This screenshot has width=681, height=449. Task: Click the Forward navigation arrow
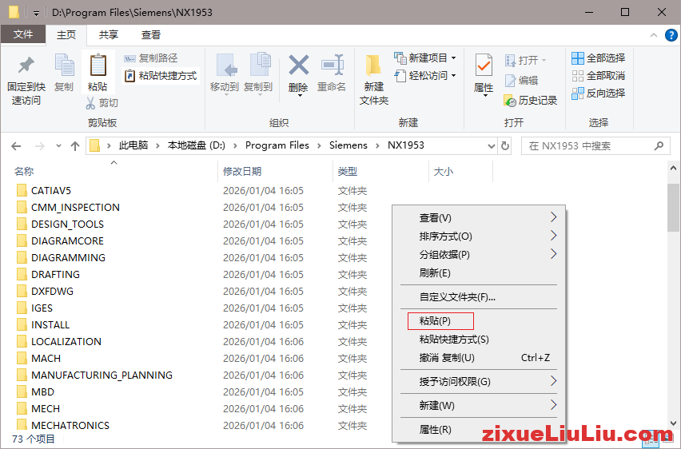(39, 146)
